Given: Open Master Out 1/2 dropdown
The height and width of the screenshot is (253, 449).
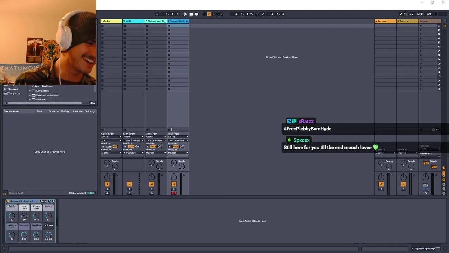Looking at the screenshot, I should (x=430, y=156).
